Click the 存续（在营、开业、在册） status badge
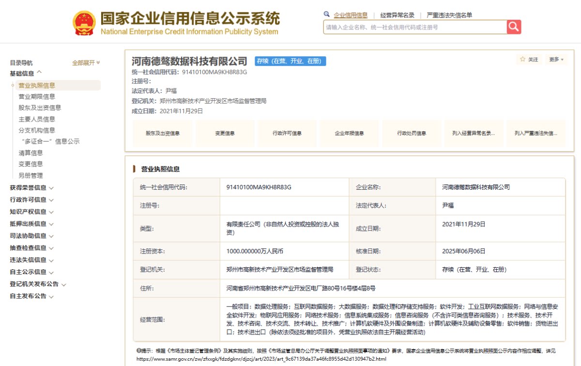Image resolution: width=581 pixels, height=366 pixels. point(290,61)
